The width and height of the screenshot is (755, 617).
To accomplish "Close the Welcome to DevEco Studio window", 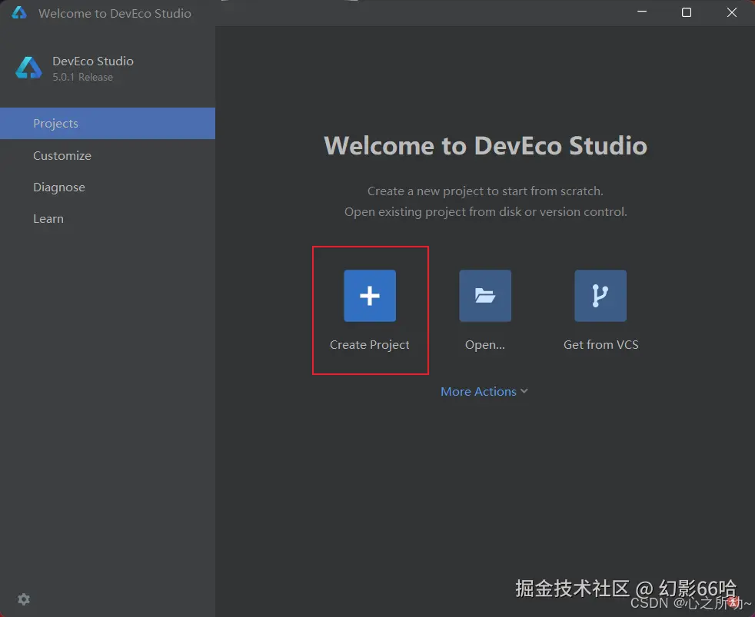I will coord(732,12).
